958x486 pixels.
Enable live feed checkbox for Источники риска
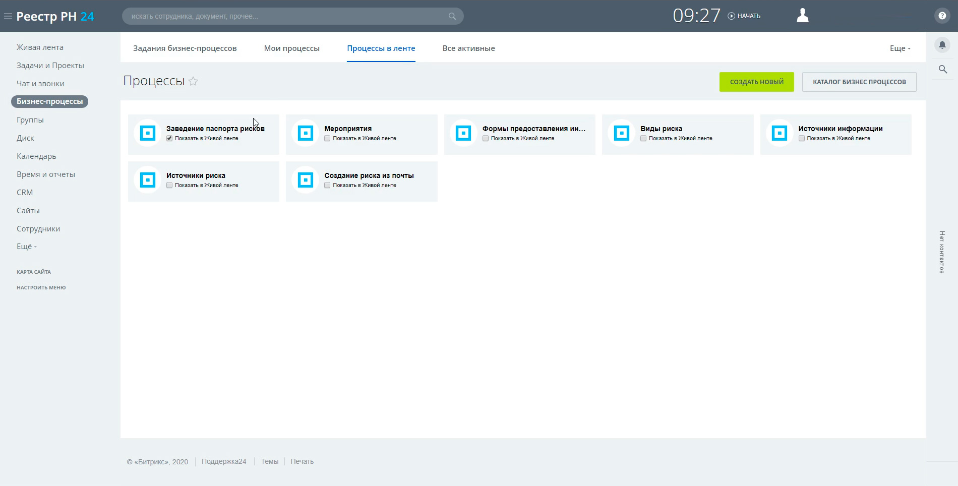169,185
